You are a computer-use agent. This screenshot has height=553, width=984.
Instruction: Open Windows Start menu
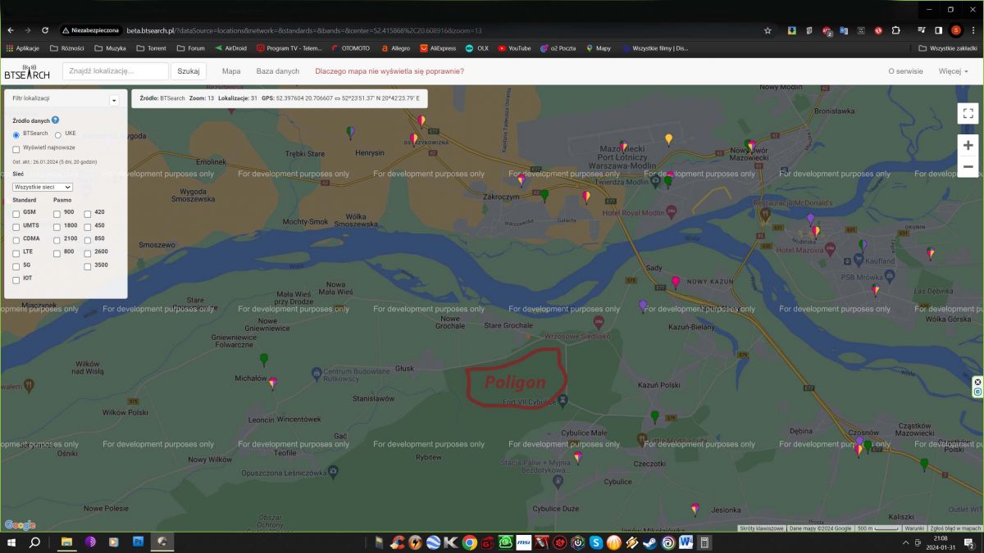click(11, 542)
